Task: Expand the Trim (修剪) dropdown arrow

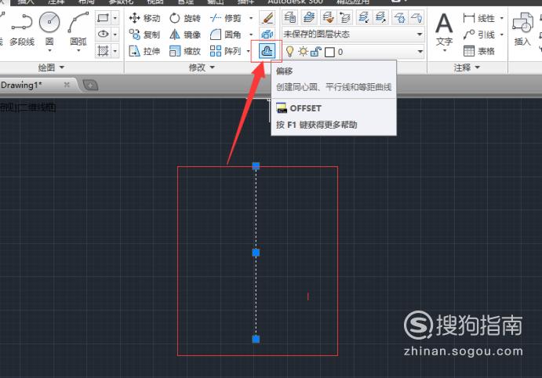Action: [251, 18]
